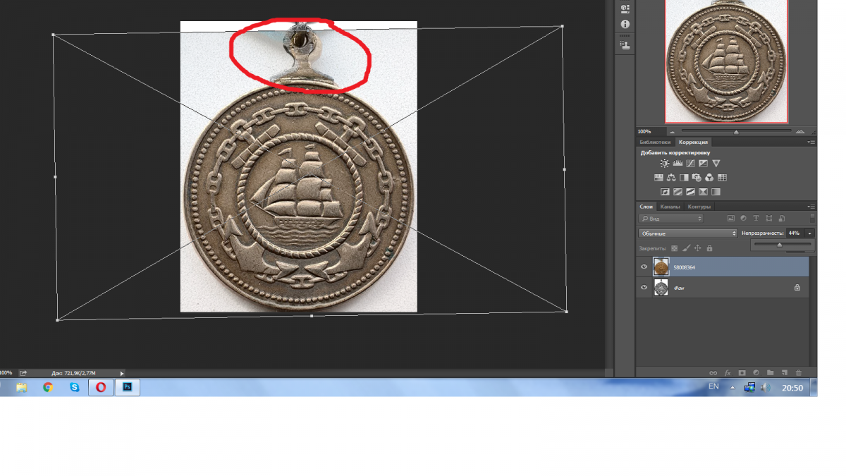Select the Фон layer thumbnail
The height and width of the screenshot is (476, 846).
pos(661,288)
